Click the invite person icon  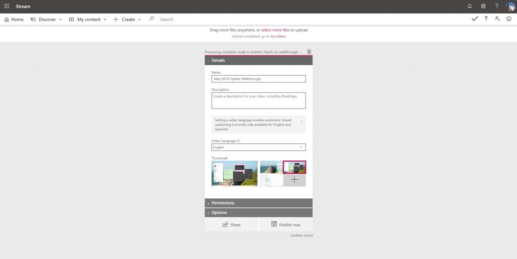[x=497, y=19]
